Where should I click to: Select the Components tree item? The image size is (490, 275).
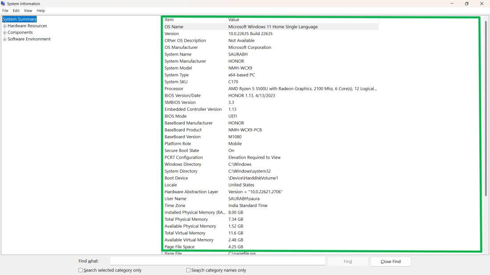pyautogui.click(x=20, y=32)
